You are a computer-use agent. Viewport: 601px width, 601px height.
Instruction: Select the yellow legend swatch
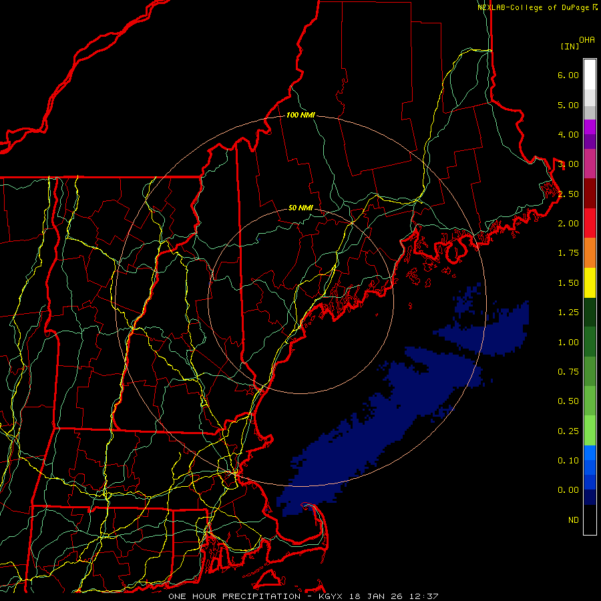click(590, 282)
